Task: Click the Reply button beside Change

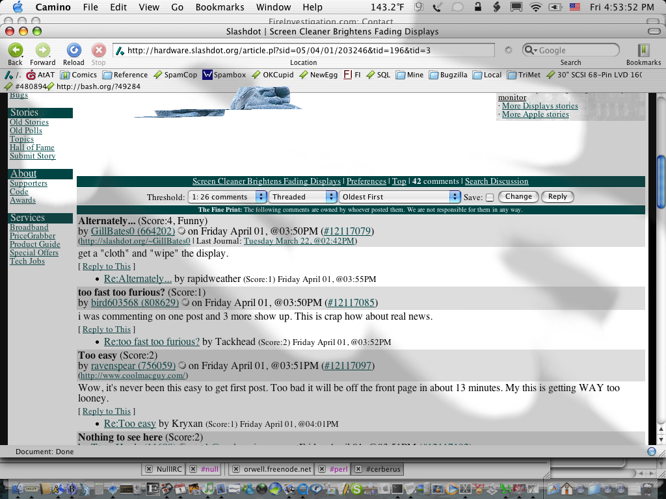Action: pyautogui.click(x=557, y=196)
